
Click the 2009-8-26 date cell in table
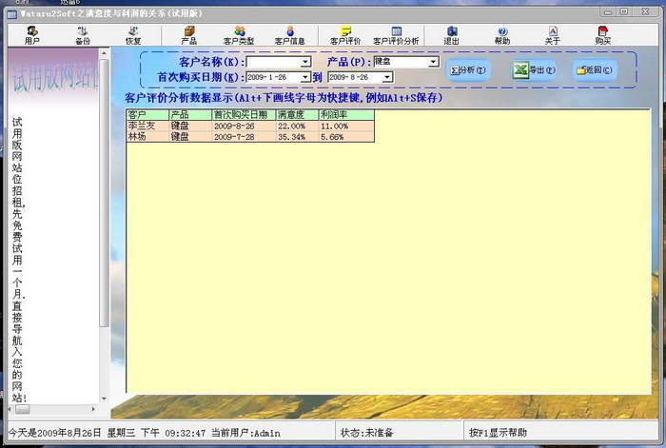pyautogui.click(x=244, y=126)
